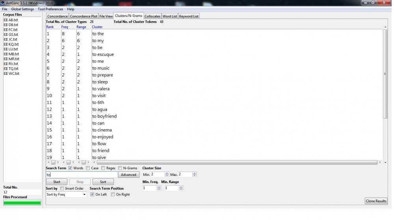Enable the Regex checkbox

pyautogui.click(x=103, y=168)
